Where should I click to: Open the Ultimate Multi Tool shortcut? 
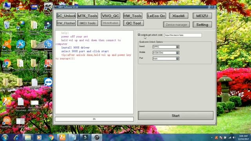[48, 65]
